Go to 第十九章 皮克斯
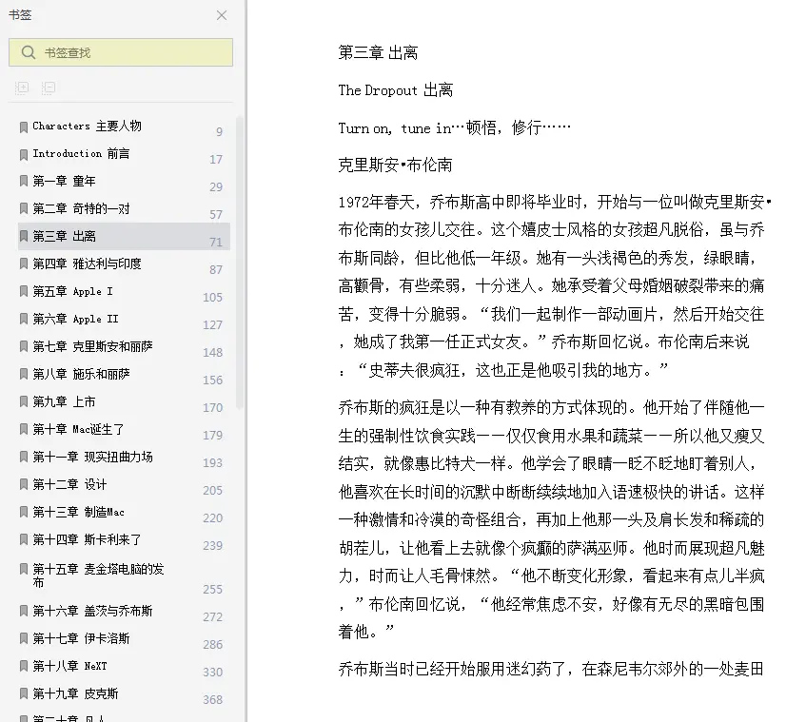 (x=75, y=693)
